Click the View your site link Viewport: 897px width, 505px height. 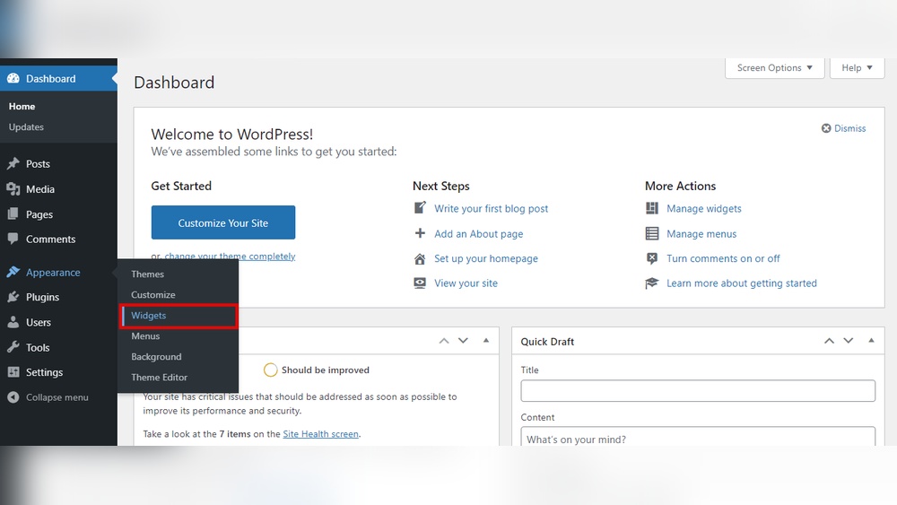point(466,283)
